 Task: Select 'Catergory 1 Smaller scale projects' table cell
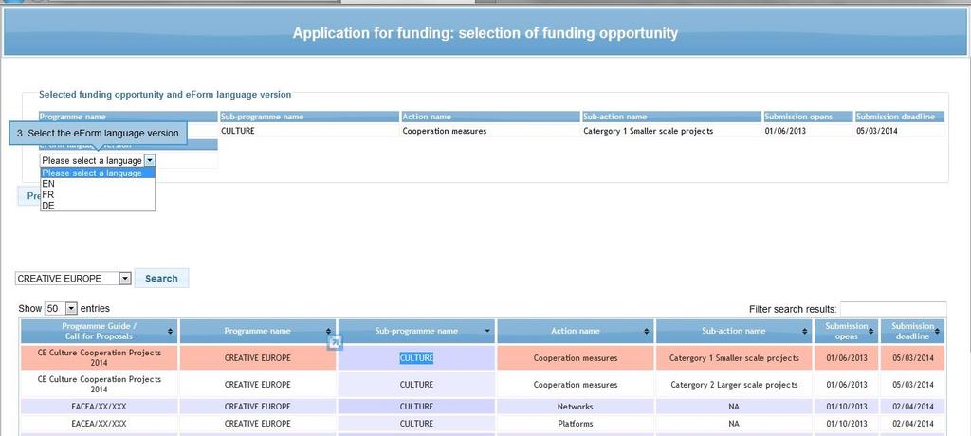[734, 358]
